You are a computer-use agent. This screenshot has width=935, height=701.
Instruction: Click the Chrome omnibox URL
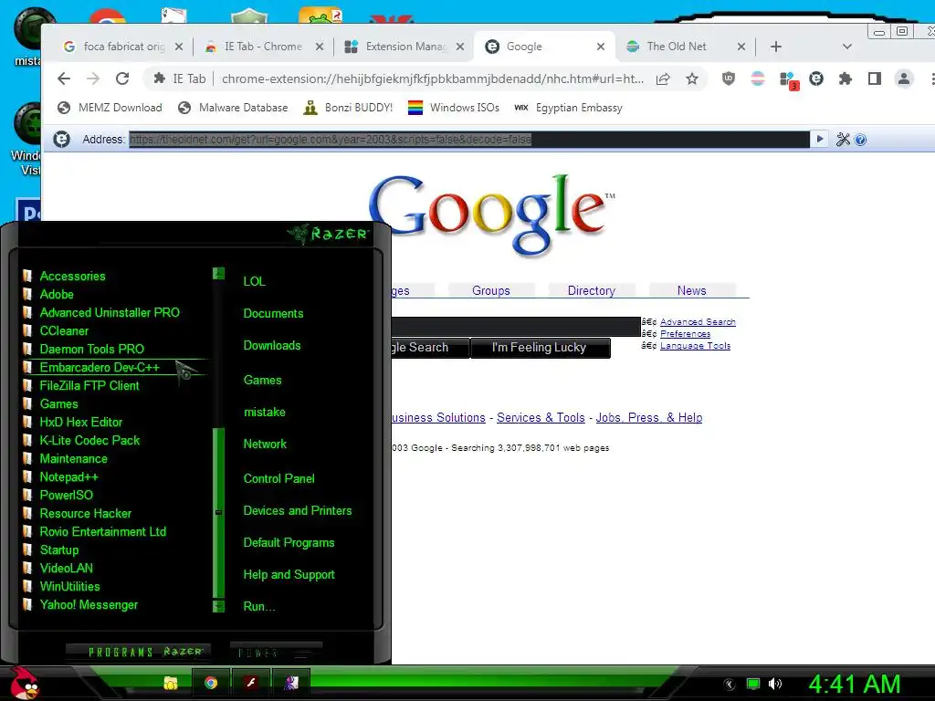pos(432,78)
